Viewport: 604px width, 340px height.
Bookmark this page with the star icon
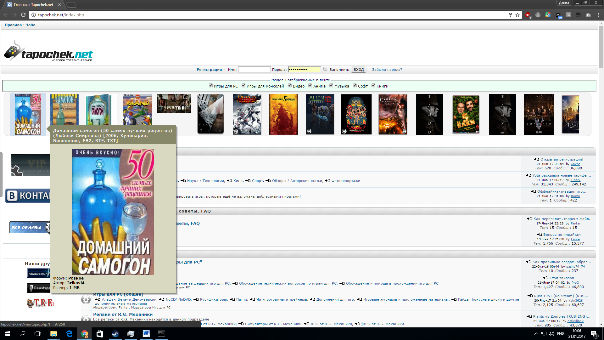coord(517,15)
